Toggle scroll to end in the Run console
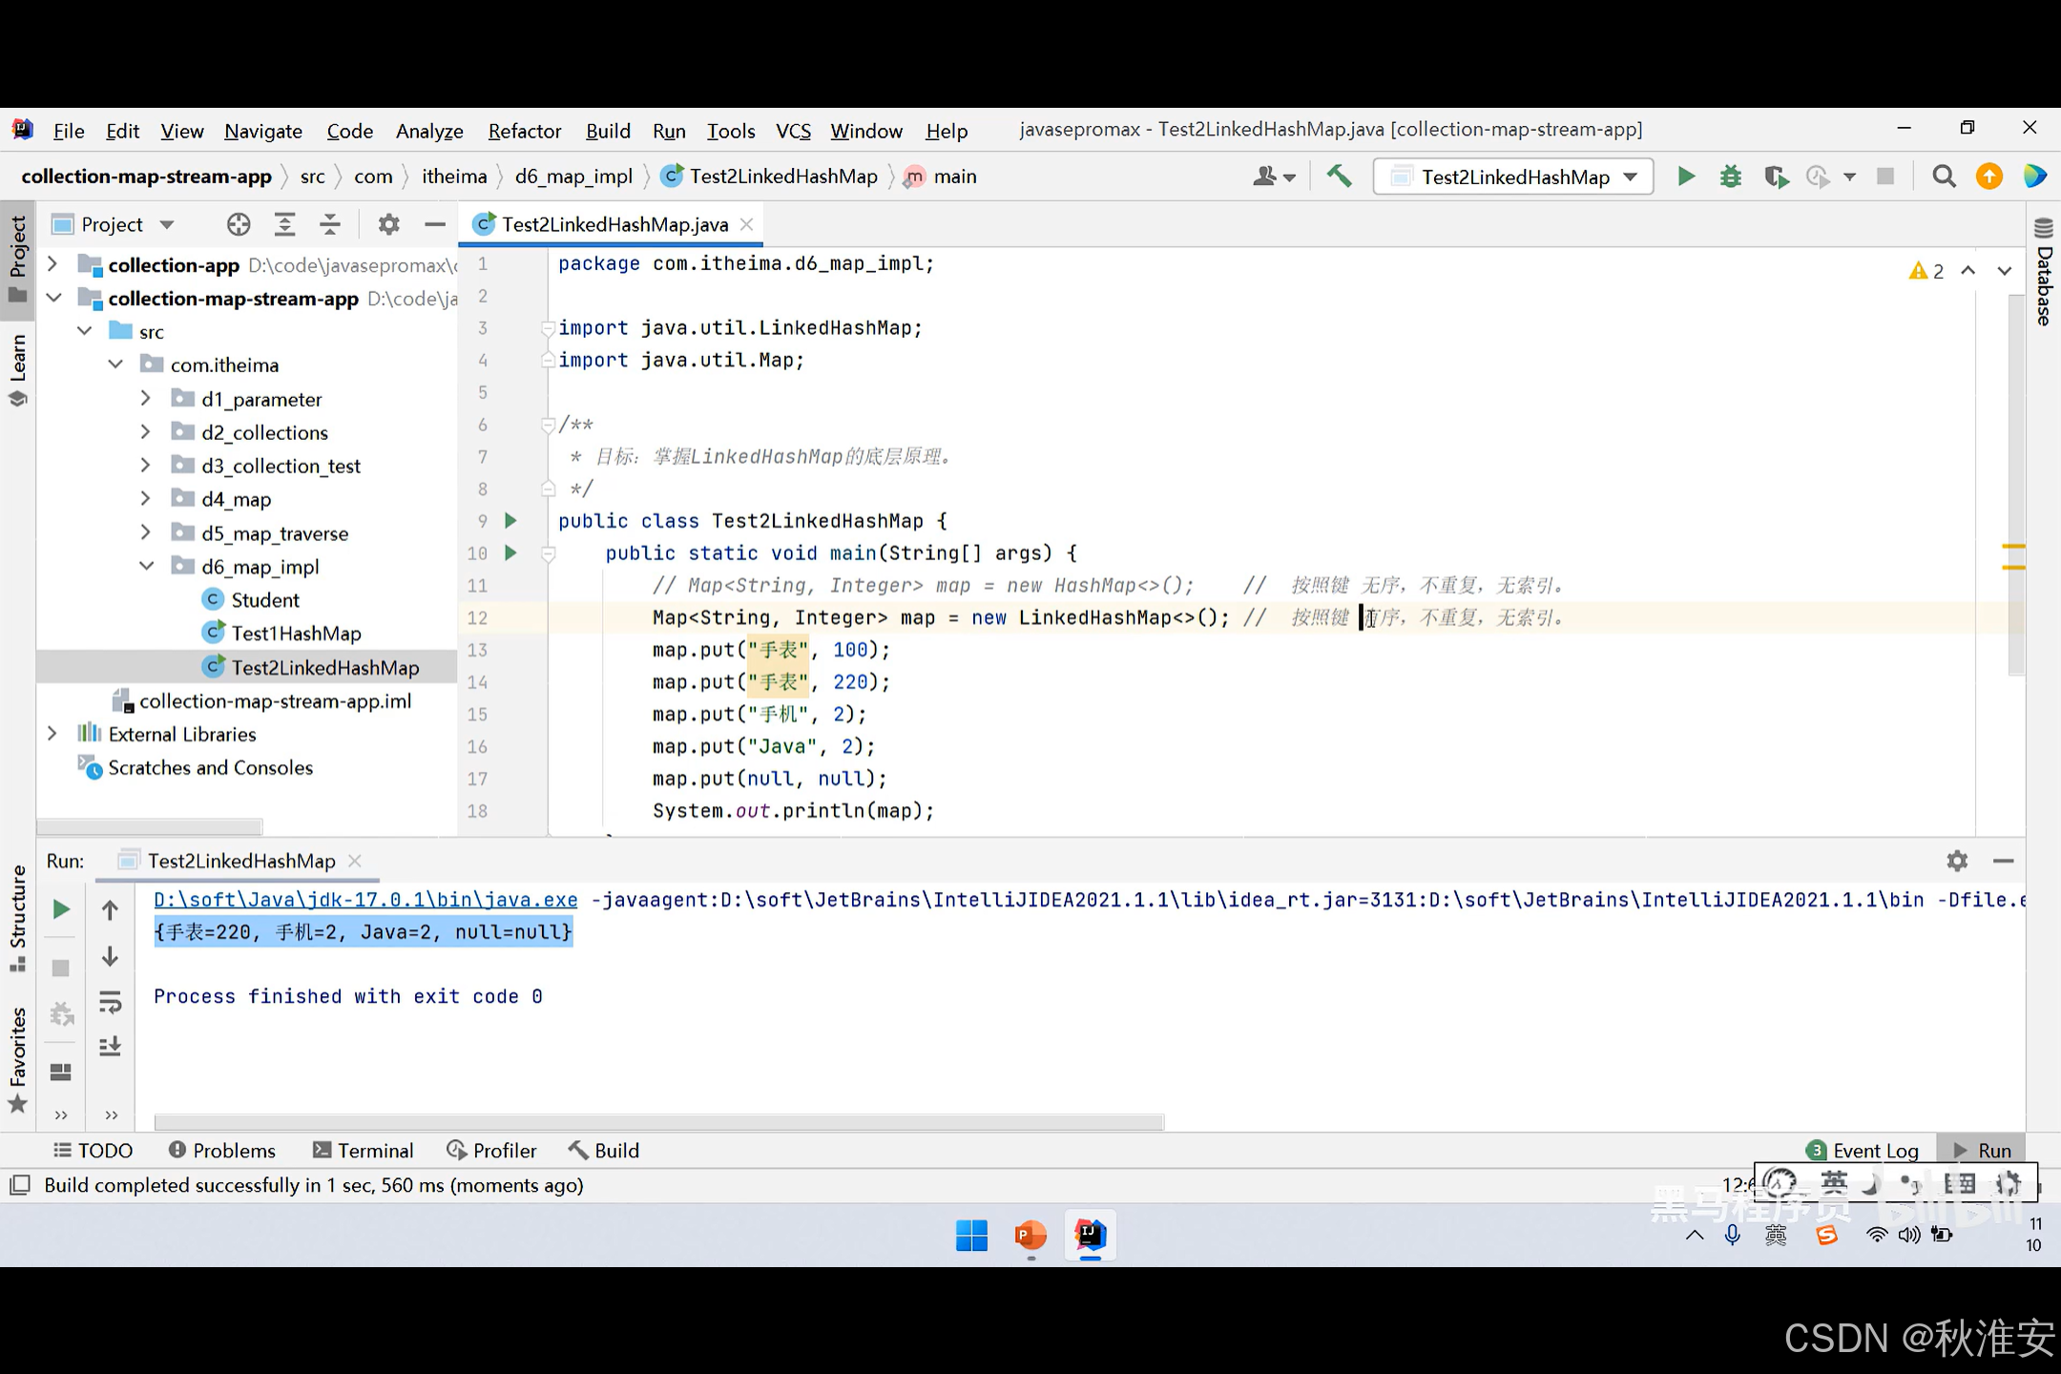 pos(110,1047)
